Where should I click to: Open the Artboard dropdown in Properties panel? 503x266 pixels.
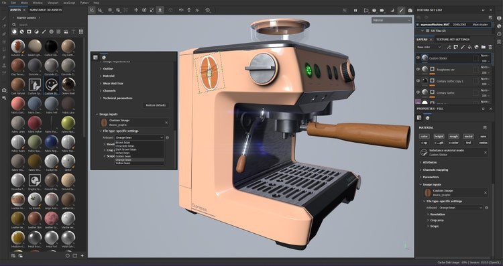click(461, 208)
